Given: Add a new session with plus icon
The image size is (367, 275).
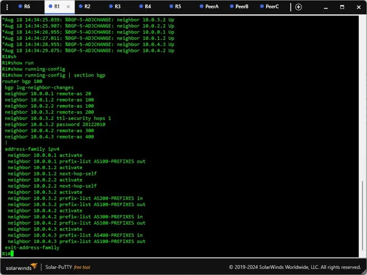Looking at the screenshot, I should pos(298,7).
